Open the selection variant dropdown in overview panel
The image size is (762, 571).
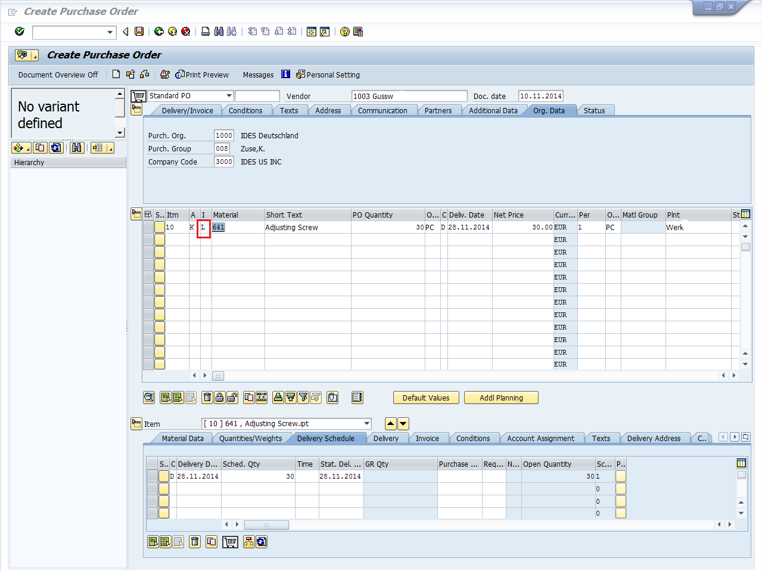tap(22, 148)
